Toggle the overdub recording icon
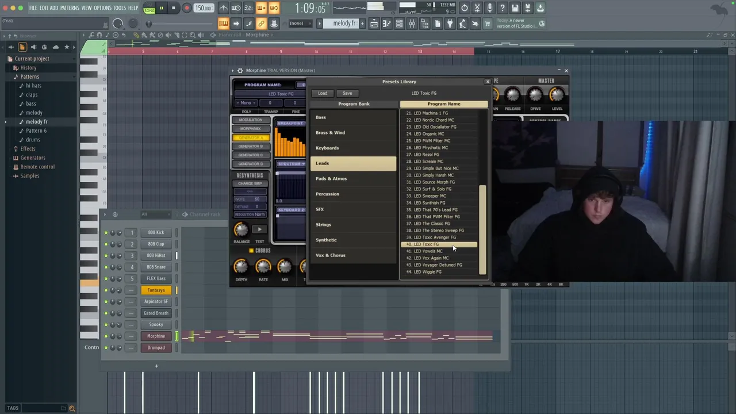Image resolution: width=736 pixels, height=414 pixels. pos(261,8)
